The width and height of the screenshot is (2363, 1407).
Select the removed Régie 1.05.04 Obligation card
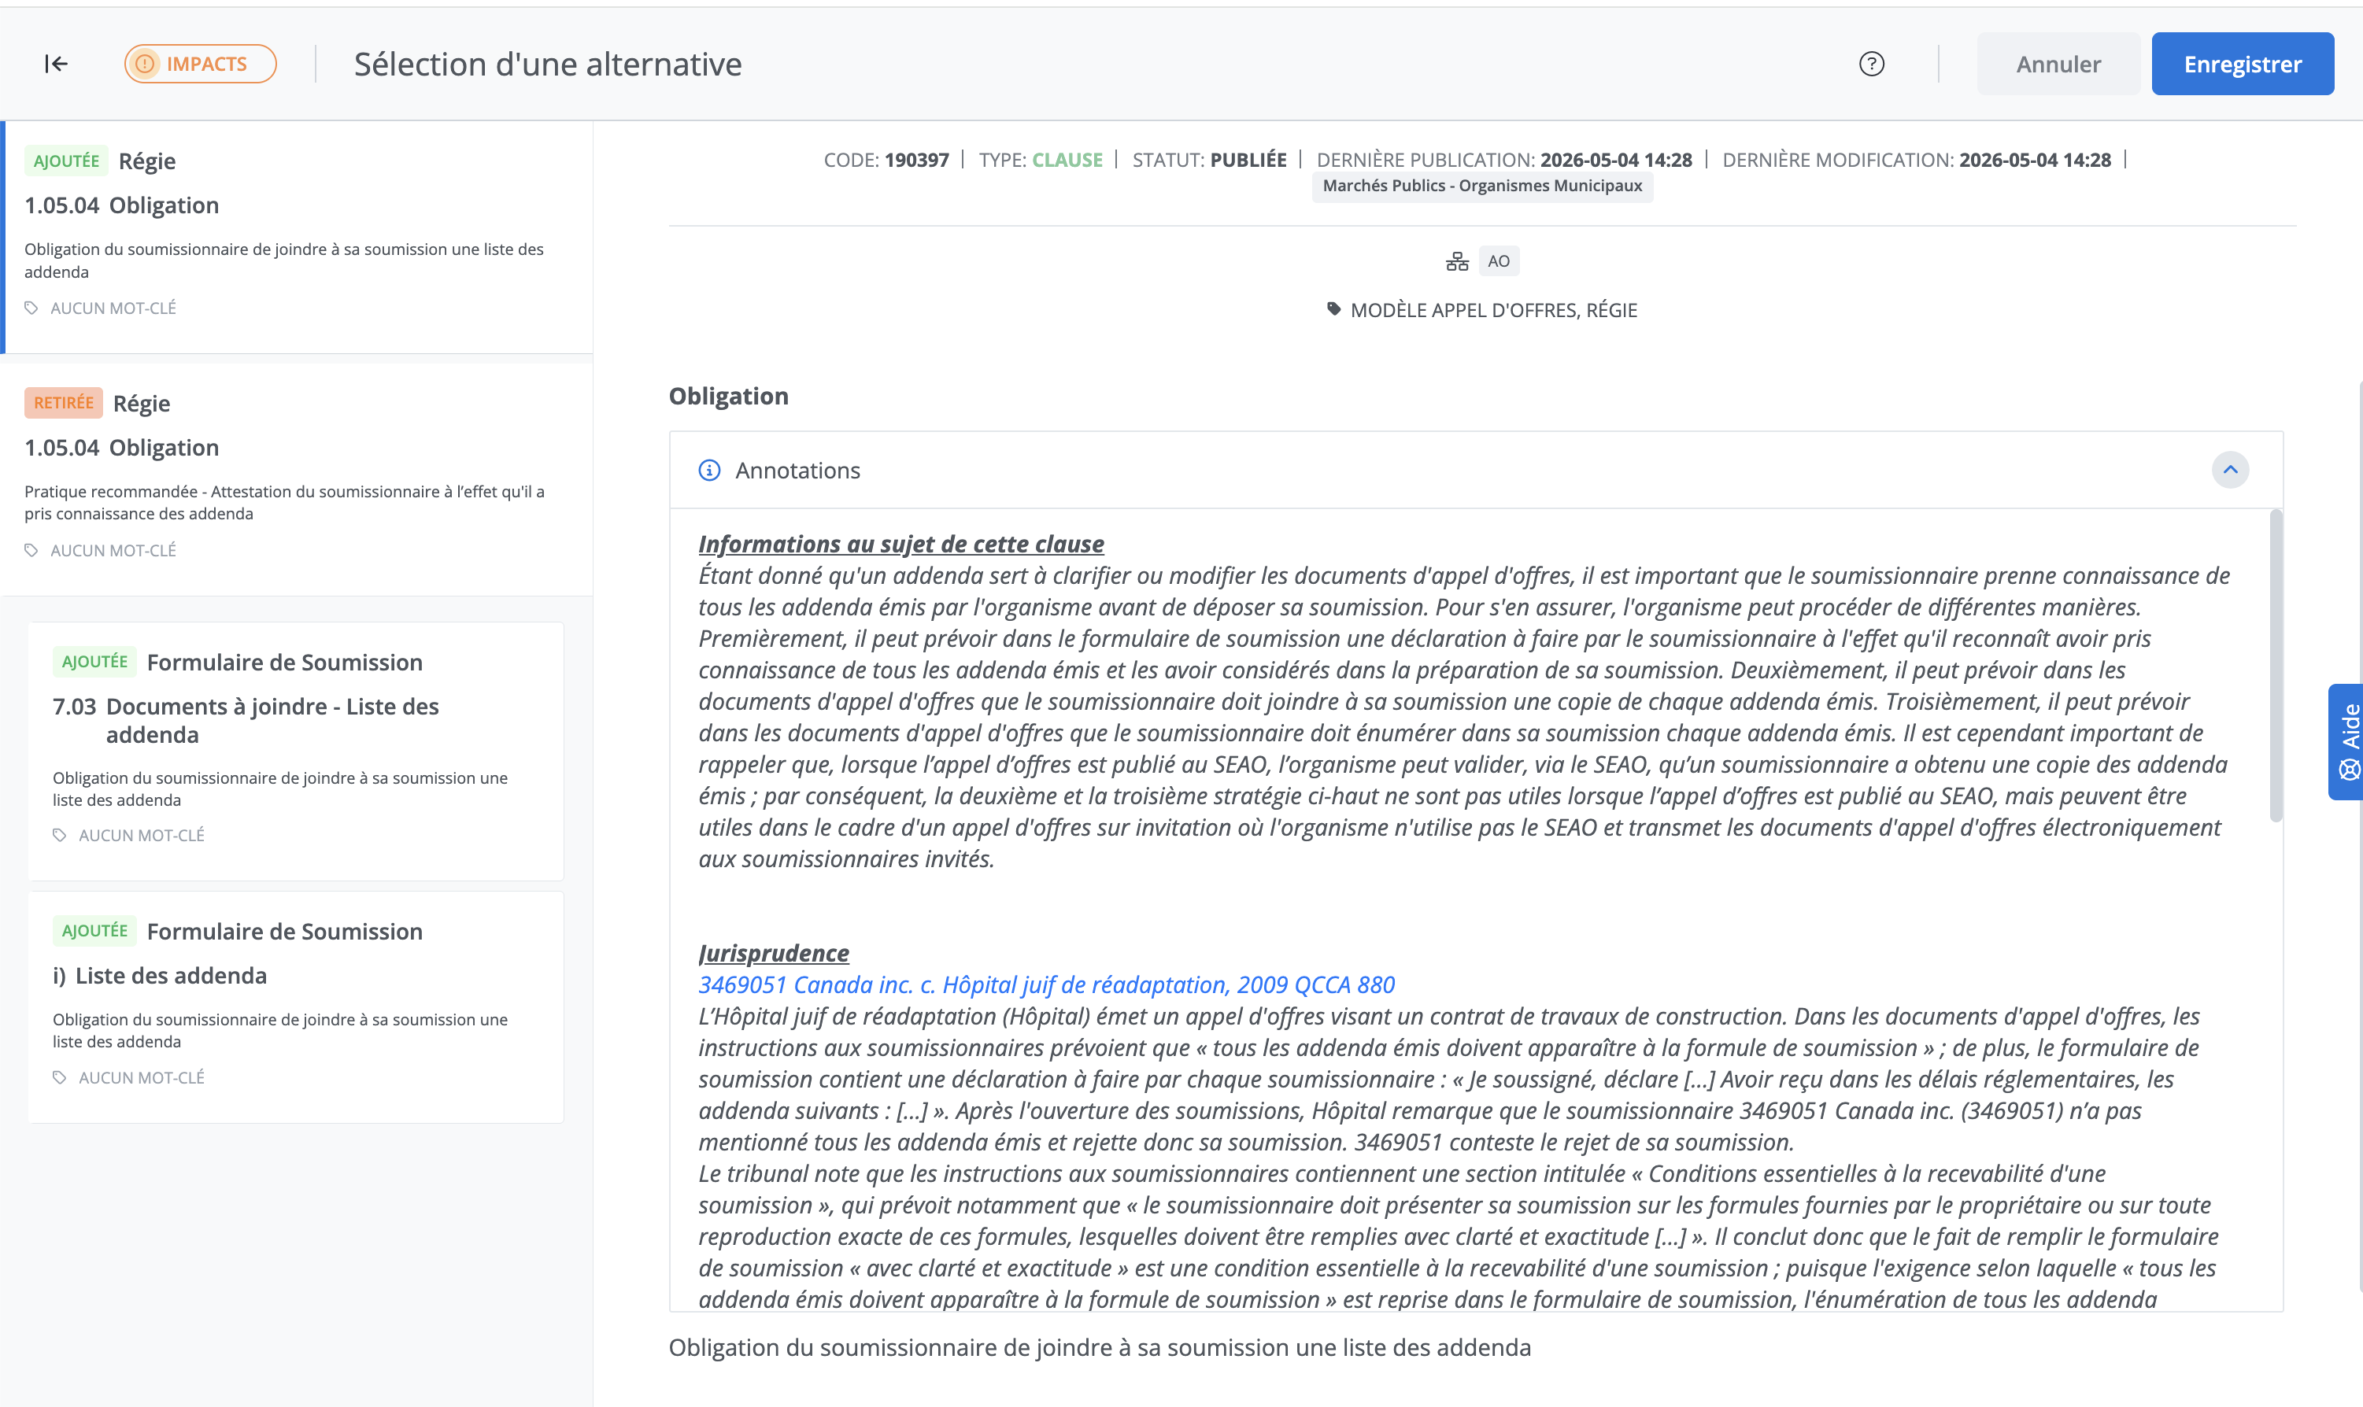click(298, 478)
